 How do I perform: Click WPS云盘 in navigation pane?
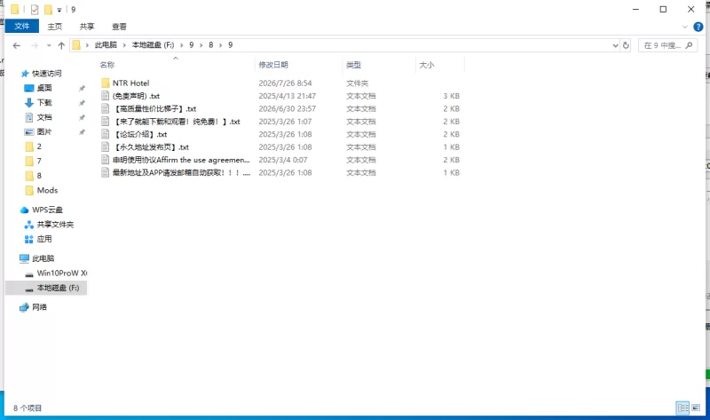(47, 210)
